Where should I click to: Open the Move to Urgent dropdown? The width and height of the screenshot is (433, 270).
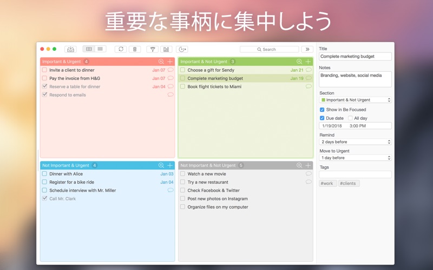[x=355, y=158]
